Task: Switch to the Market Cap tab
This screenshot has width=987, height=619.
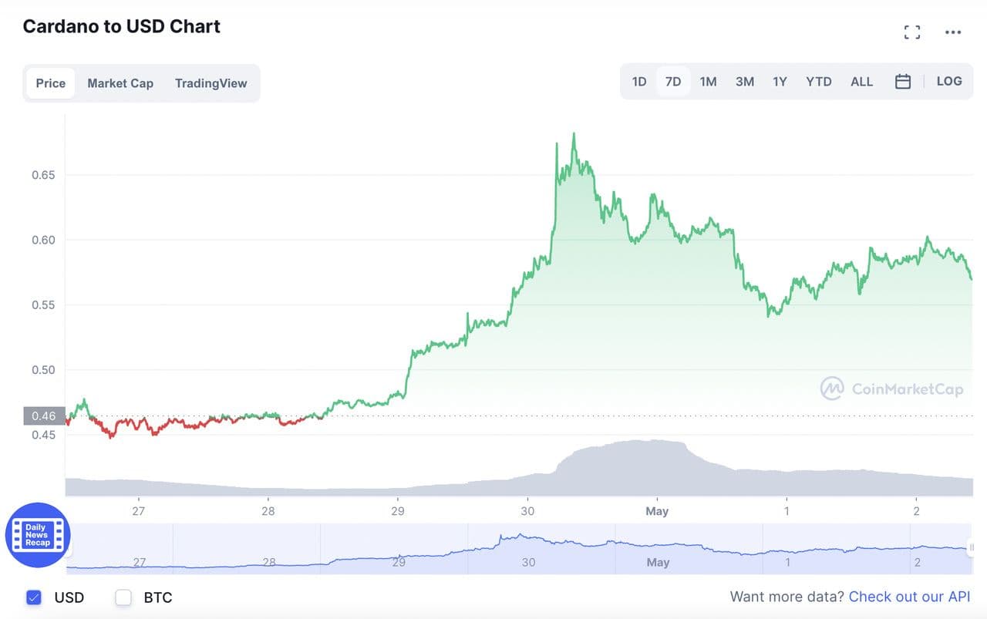Action: [x=120, y=83]
